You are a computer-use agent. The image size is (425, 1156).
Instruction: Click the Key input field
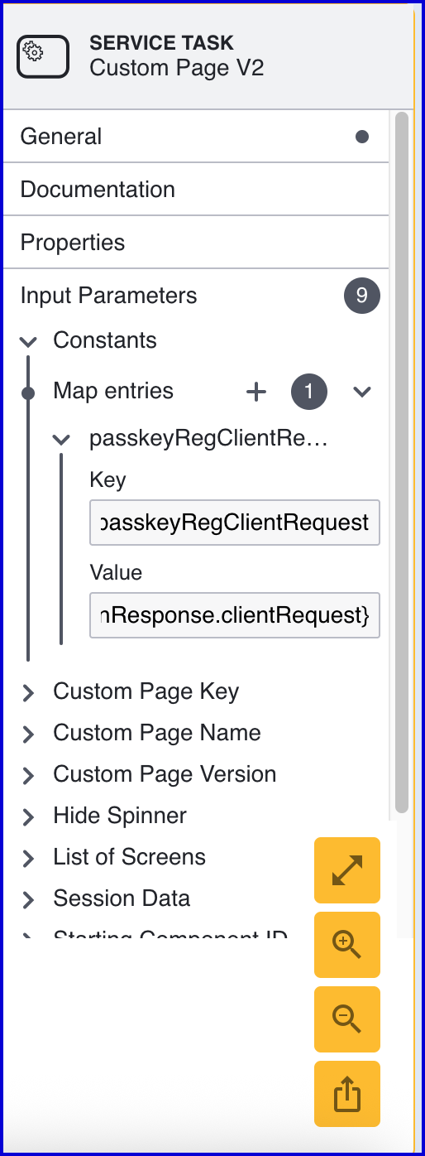coord(235,523)
